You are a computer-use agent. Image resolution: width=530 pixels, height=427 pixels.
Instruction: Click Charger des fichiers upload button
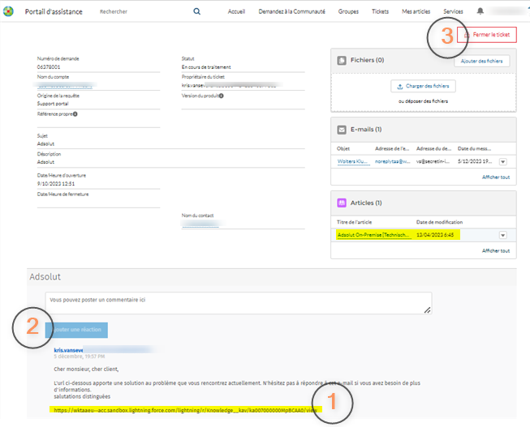pyautogui.click(x=423, y=86)
